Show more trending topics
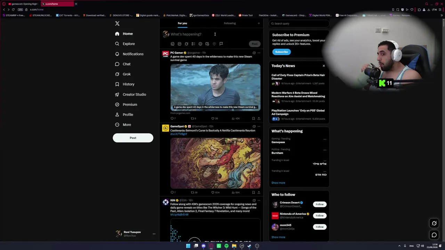This screenshot has width=445, height=250. point(278,183)
